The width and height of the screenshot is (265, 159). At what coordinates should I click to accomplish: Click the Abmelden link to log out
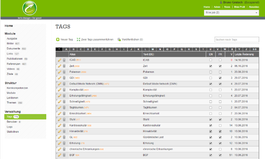click(254, 7)
